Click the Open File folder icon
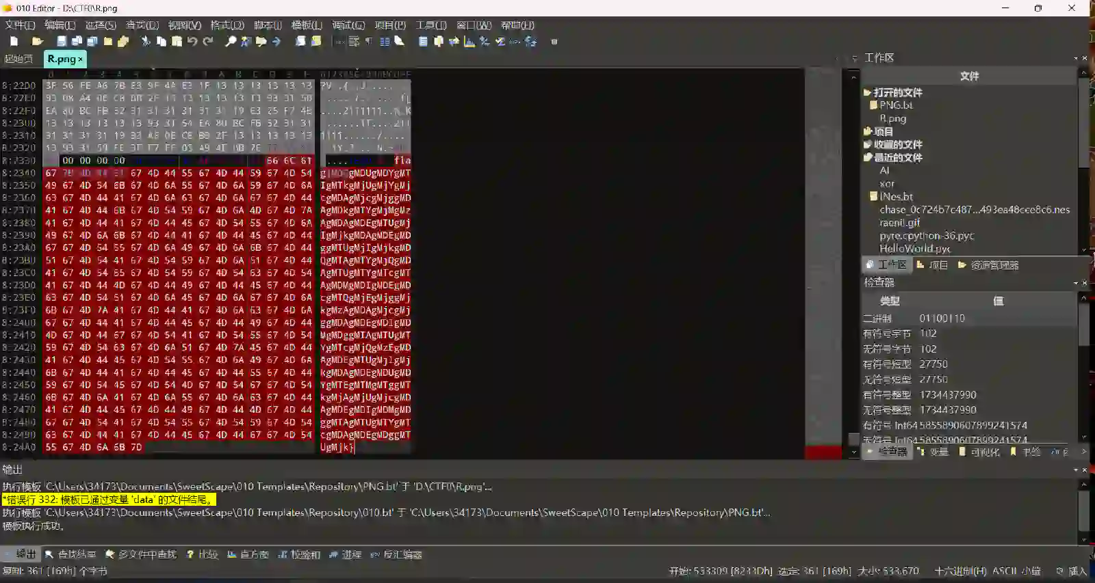 pyautogui.click(x=38, y=42)
